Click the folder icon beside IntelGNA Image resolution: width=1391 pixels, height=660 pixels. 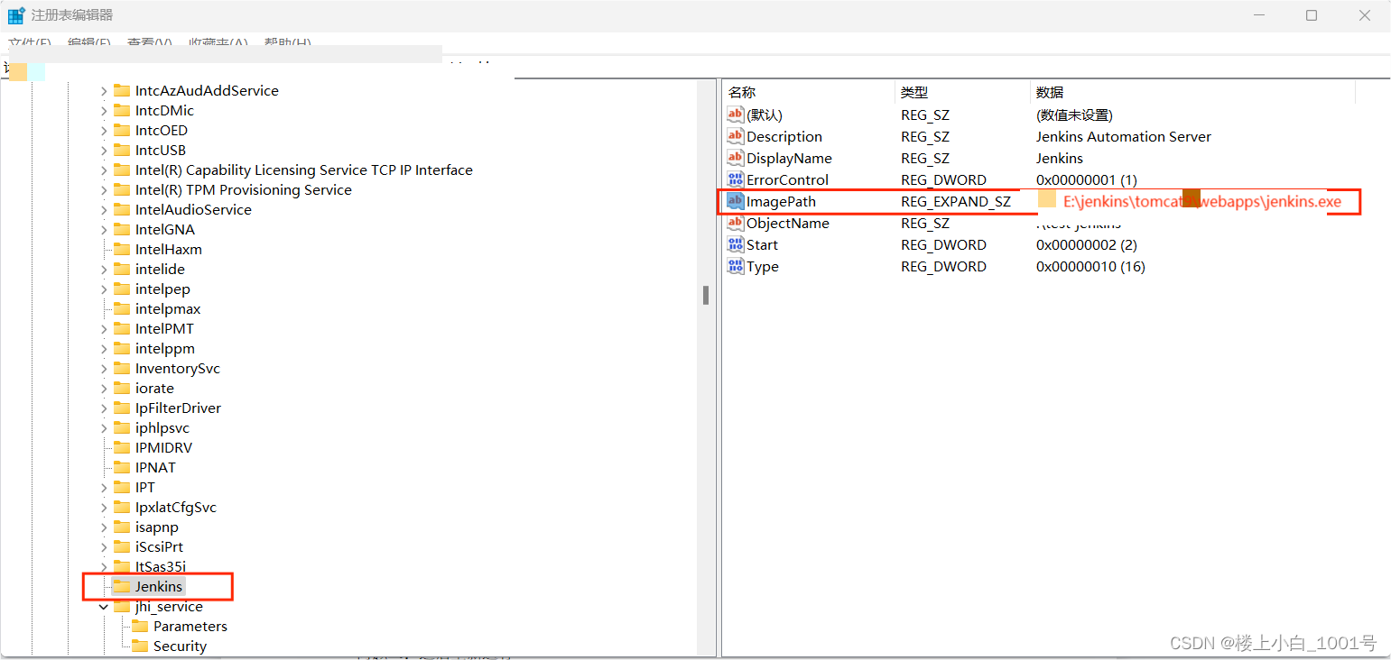(x=122, y=229)
